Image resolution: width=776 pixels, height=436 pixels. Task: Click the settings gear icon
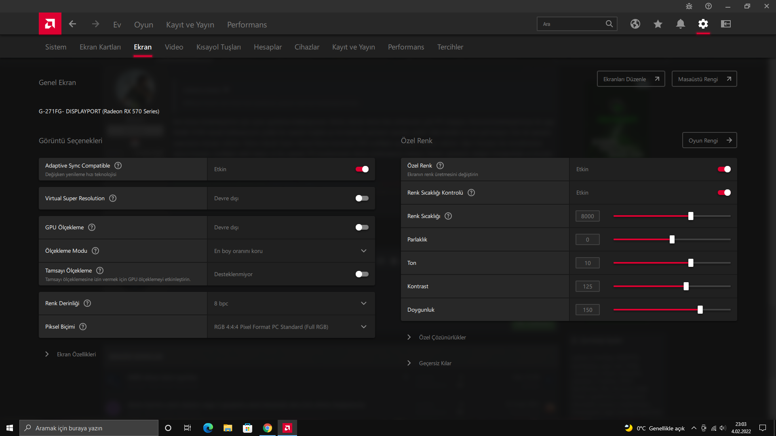coord(703,24)
